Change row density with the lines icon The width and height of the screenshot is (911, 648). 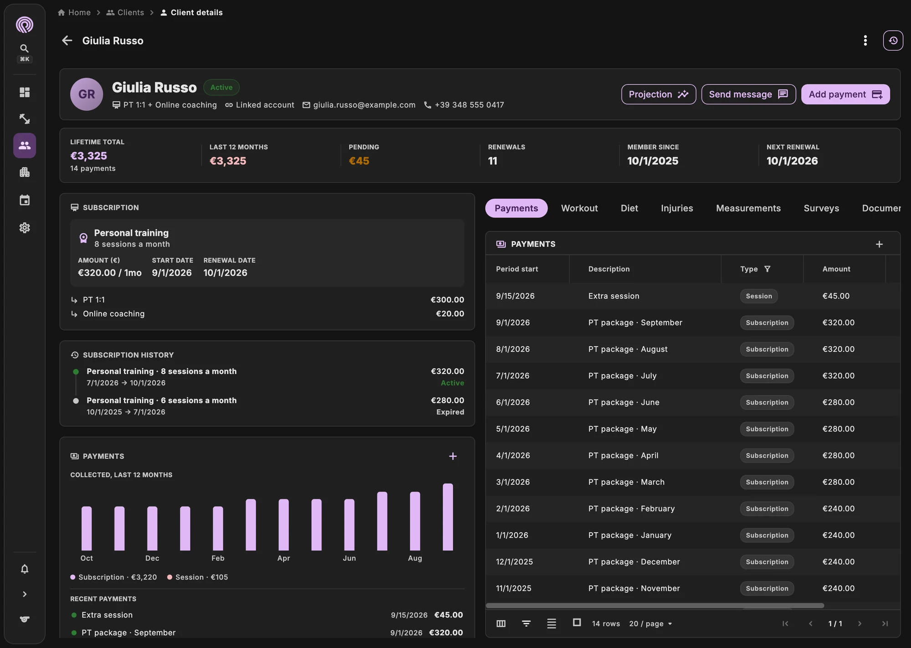tap(552, 623)
